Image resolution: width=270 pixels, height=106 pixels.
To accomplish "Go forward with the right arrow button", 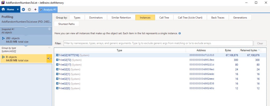I will click(29, 10).
